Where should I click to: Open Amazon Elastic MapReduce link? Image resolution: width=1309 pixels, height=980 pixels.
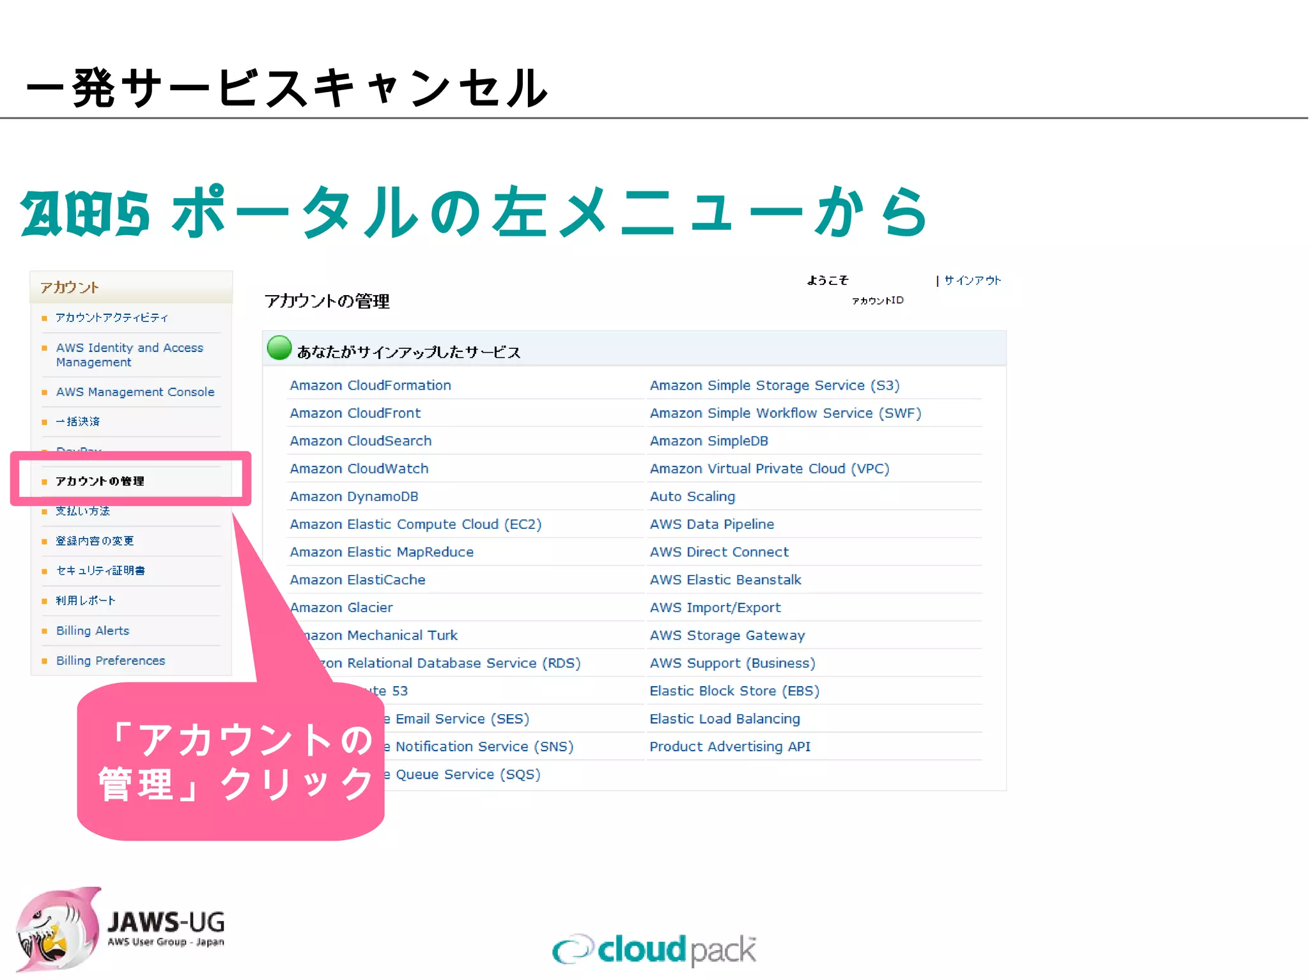pos(382,552)
